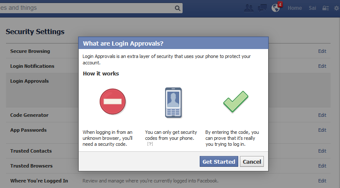Screen dimensions: 340x188
Task: Edit the Login Notifications setting
Action: pyautogui.click(x=322, y=66)
